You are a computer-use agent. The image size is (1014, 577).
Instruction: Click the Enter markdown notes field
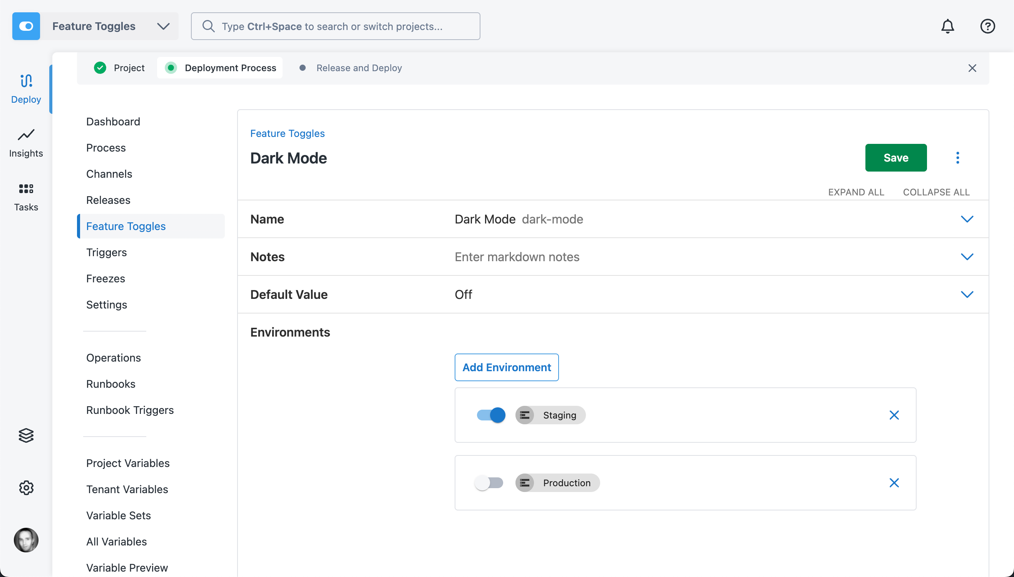tap(517, 257)
